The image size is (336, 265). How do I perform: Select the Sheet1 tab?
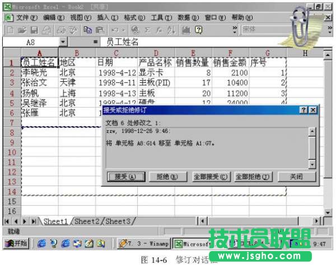pyautogui.click(x=55, y=221)
